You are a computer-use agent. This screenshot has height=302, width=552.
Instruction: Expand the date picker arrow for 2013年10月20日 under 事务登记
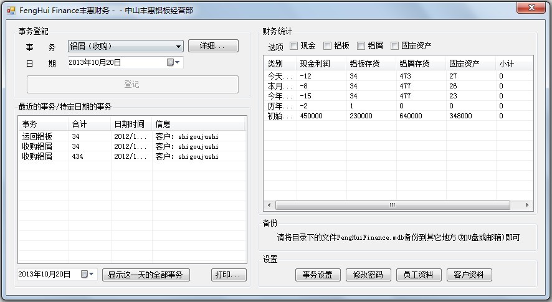[x=178, y=63]
